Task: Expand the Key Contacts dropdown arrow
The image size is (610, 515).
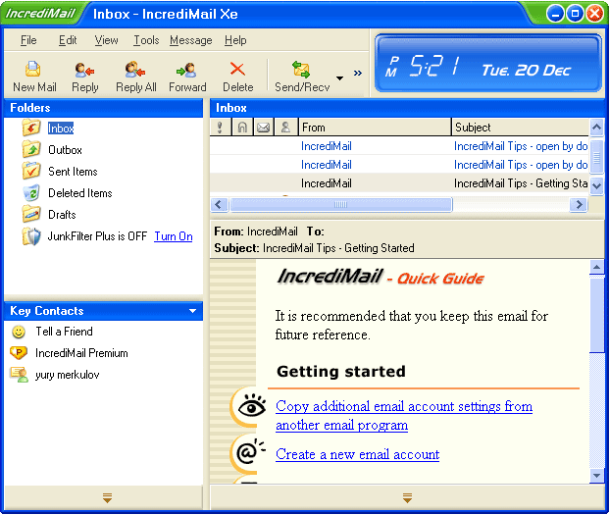Action: pos(192,311)
